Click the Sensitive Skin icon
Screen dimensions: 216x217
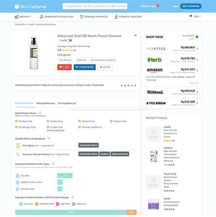pos(17,189)
